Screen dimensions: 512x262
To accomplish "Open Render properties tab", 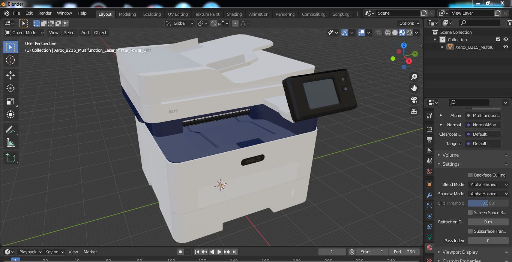I will [429, 129].
